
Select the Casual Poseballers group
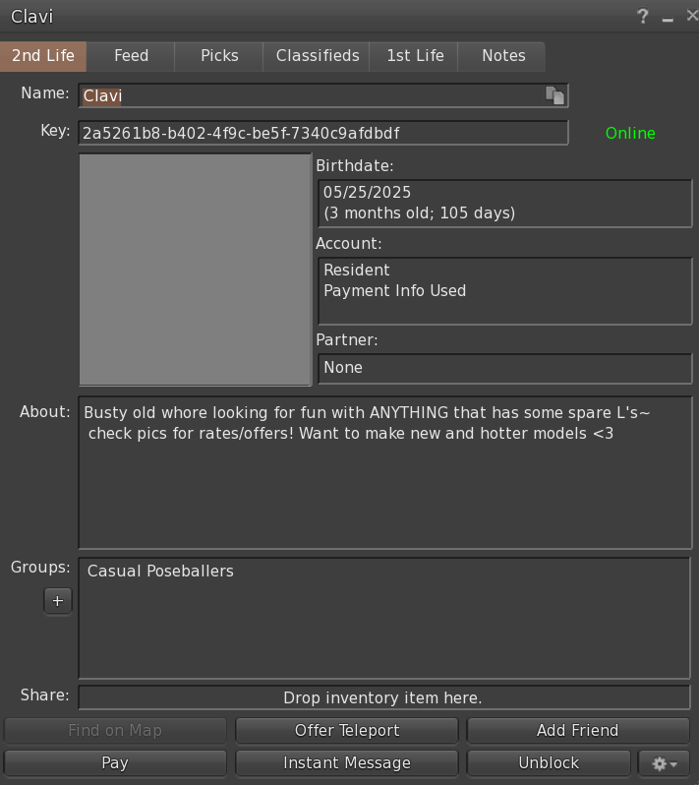160,572
